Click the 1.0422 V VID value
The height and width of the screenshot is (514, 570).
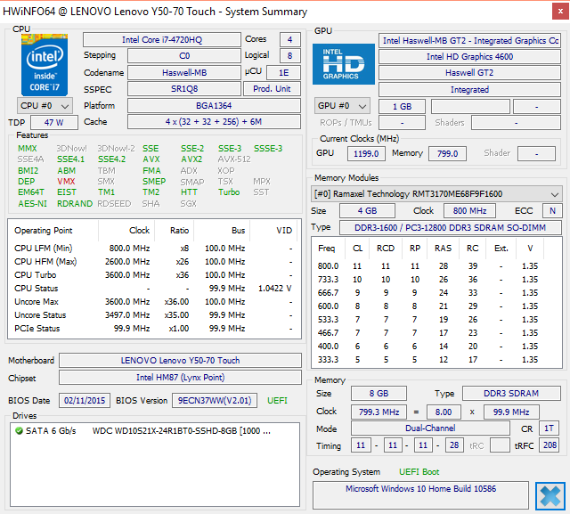(275, 289)
